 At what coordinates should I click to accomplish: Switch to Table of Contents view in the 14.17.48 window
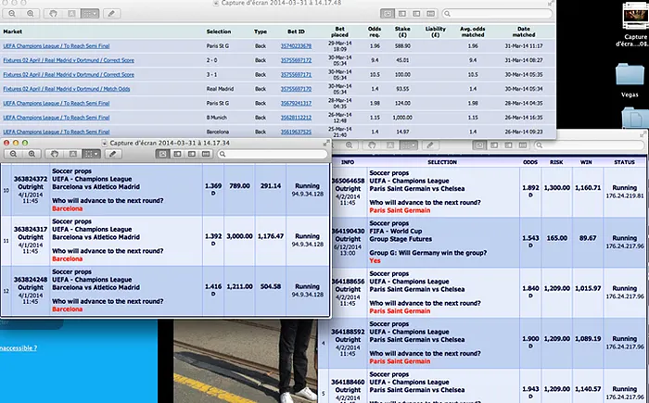point(416,14)
